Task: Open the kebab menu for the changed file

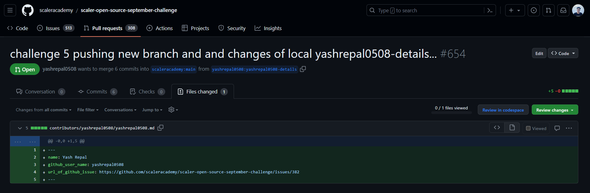Action: pyautogui.click(x=569, y=128)
